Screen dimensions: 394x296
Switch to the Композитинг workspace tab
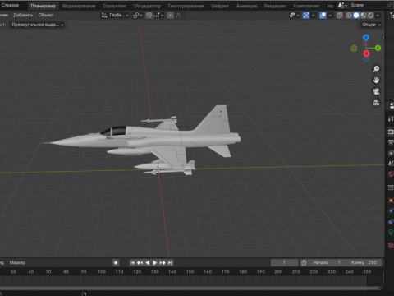306,6
